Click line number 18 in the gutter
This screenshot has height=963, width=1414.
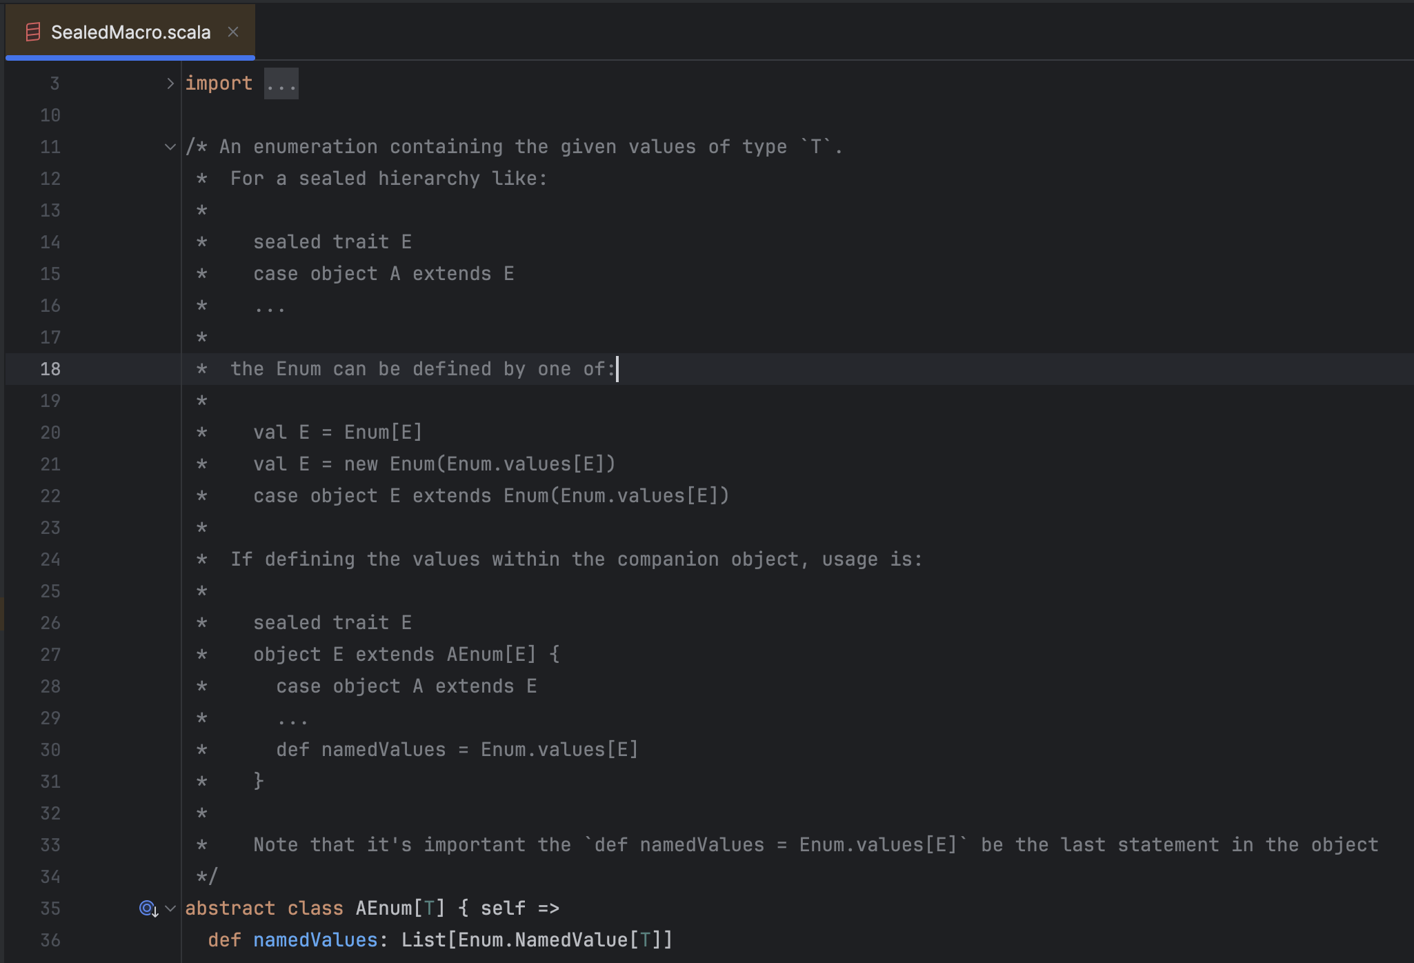click(50, 369)
